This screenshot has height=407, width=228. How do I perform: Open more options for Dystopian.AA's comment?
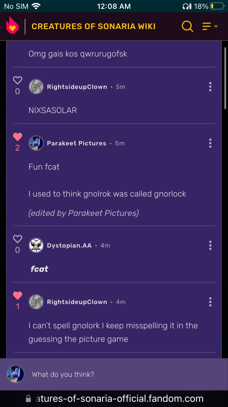pyautogui.click(x=210, y=246)
